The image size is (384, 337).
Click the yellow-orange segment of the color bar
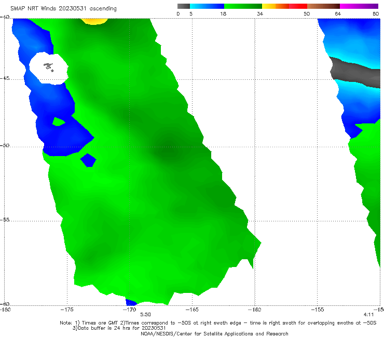(x=276, y=6)
